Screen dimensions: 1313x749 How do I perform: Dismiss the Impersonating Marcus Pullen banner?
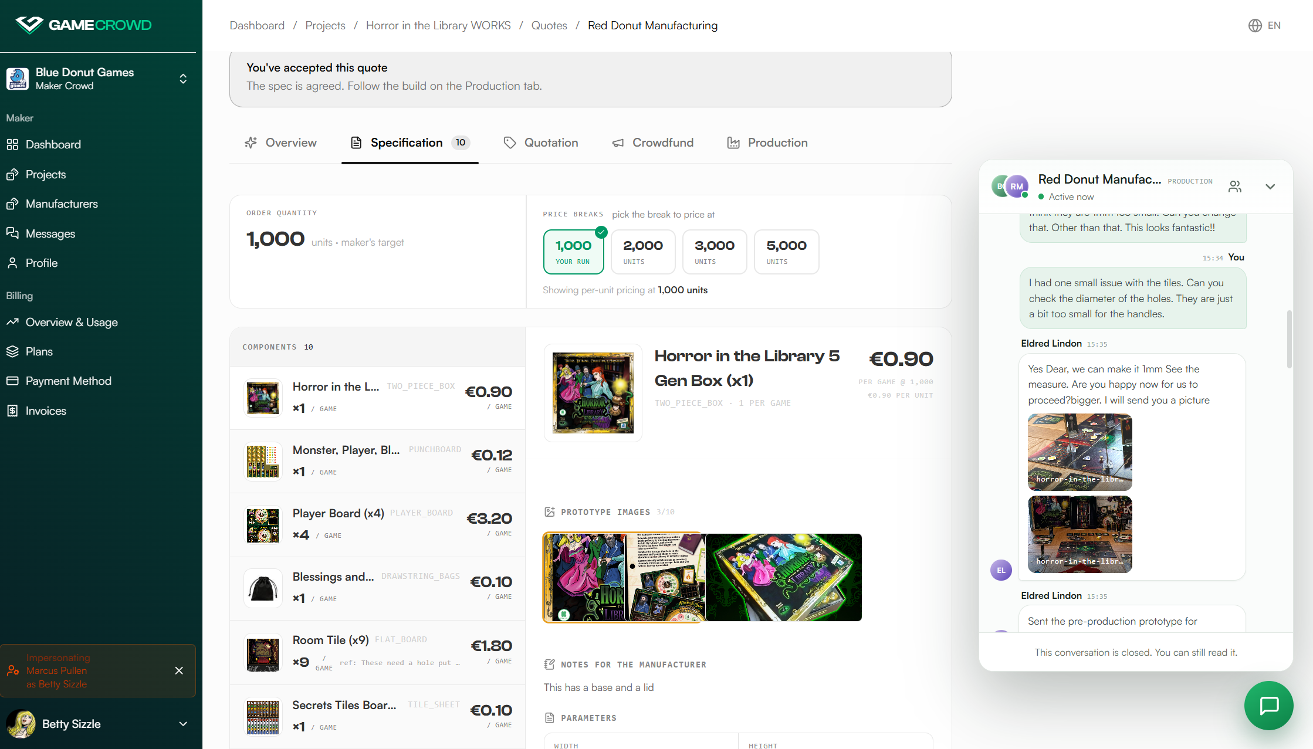pyautogui.click(x=179, y=670)
